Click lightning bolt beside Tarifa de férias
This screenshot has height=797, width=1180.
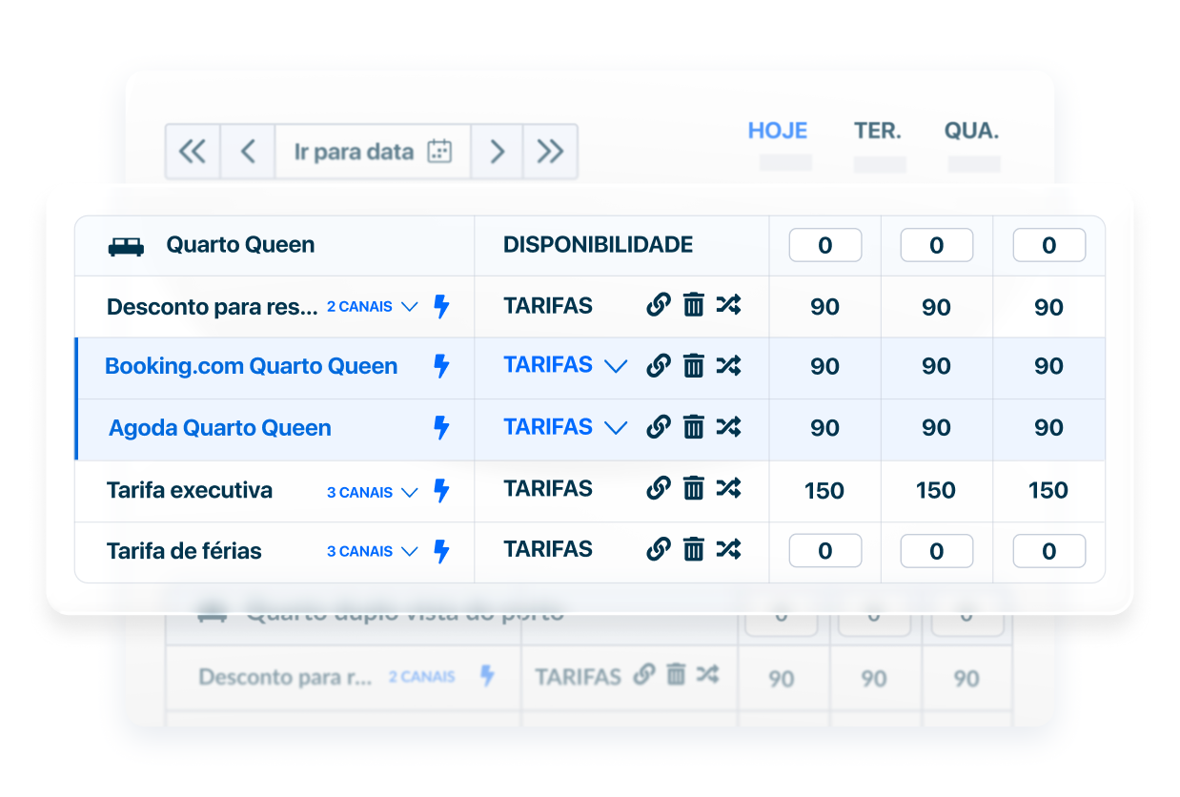441,551
